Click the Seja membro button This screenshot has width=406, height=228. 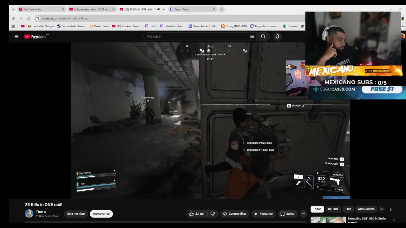pos(76,214)
